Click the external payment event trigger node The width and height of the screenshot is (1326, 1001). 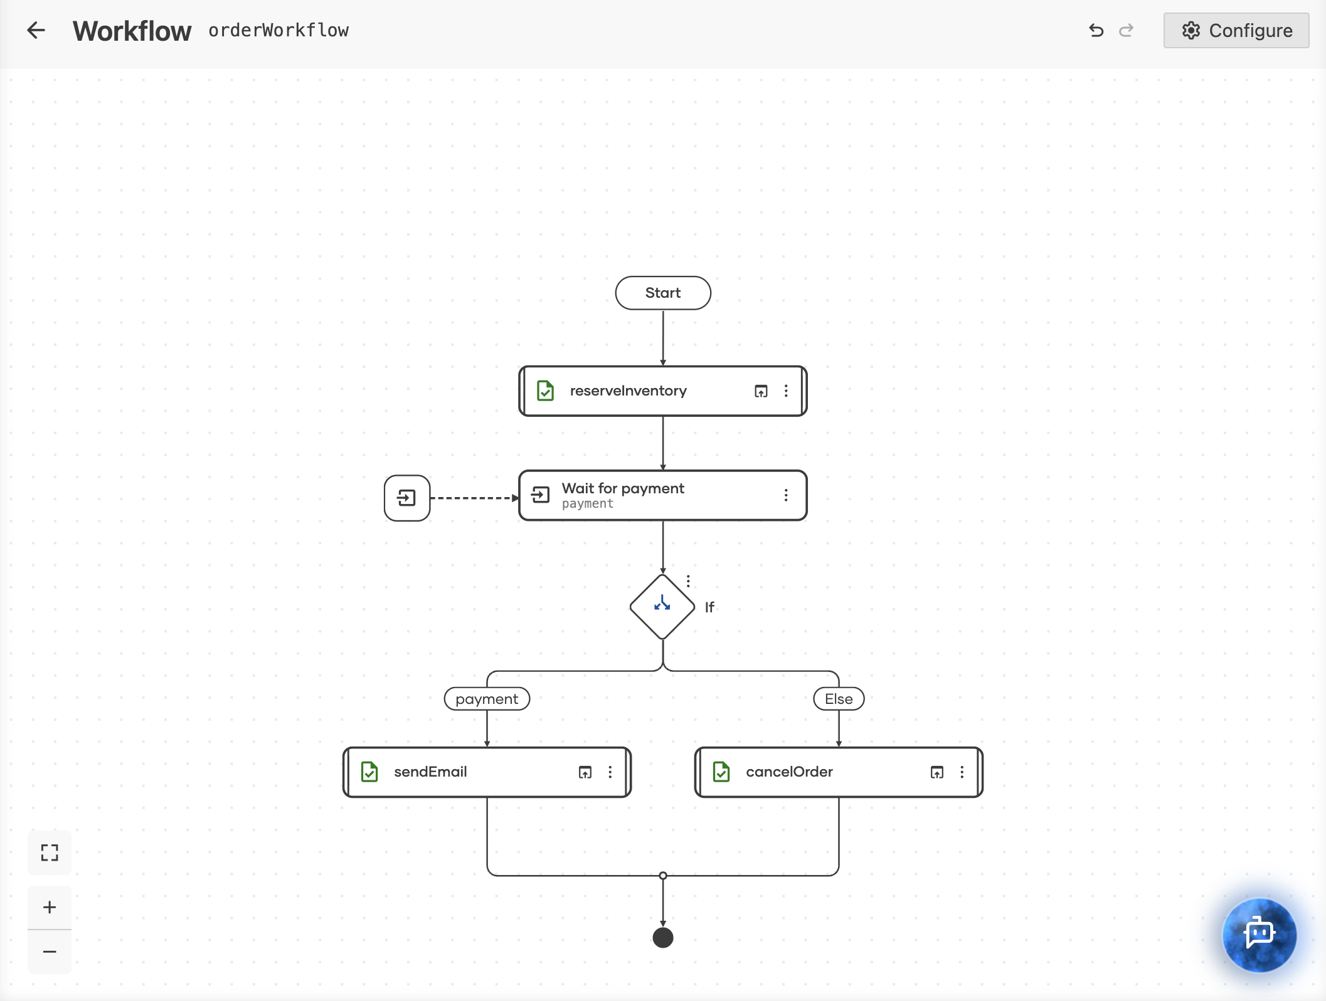point(407,498)
